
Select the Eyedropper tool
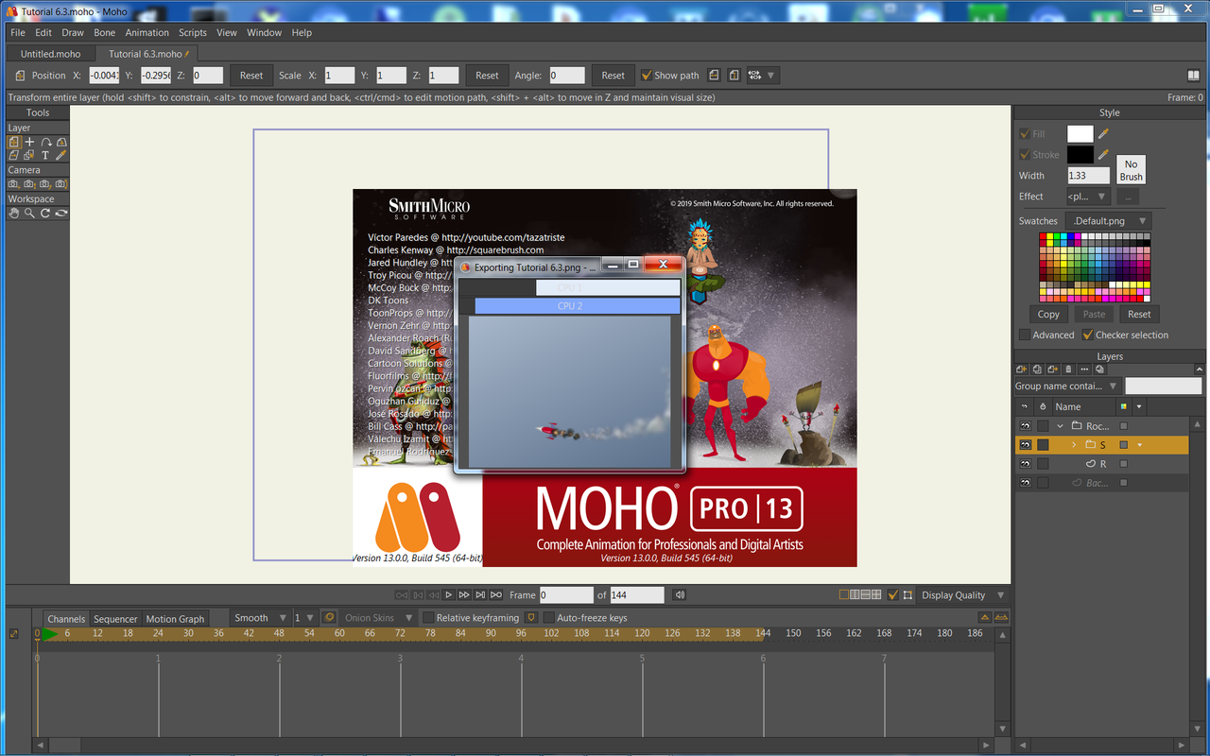[x=60, y=155]
